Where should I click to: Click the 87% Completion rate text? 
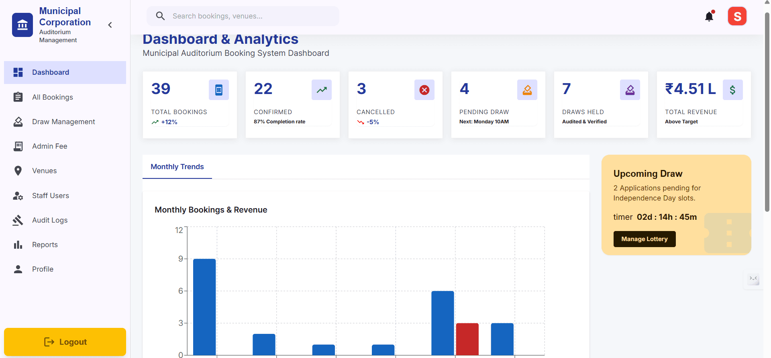279,122
